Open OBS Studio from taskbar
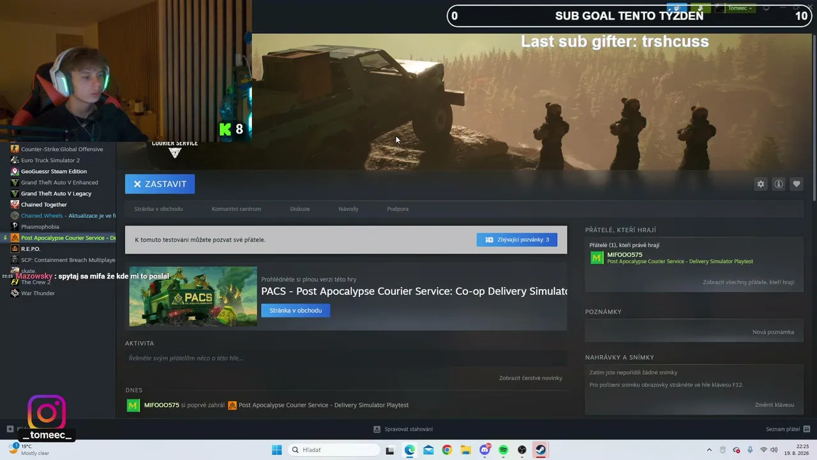 pyautogui.click(x=522, y=450)
